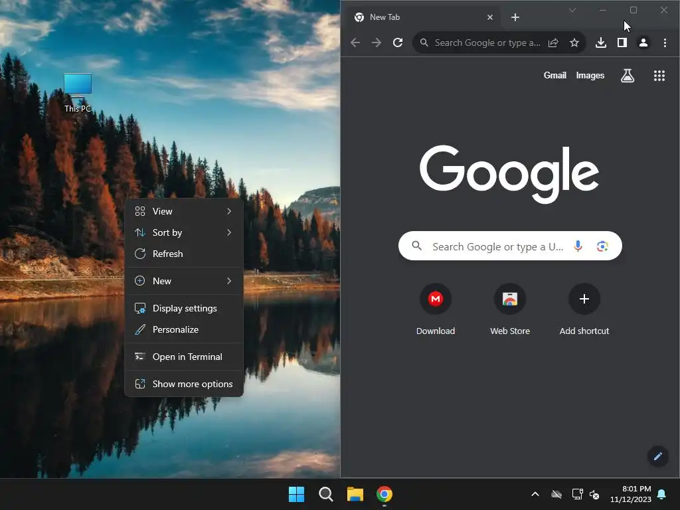Image resolution: width=680 pixels, height=510 pixels.
Task: Open Chrome downloads tray
Action: [600, 42]
